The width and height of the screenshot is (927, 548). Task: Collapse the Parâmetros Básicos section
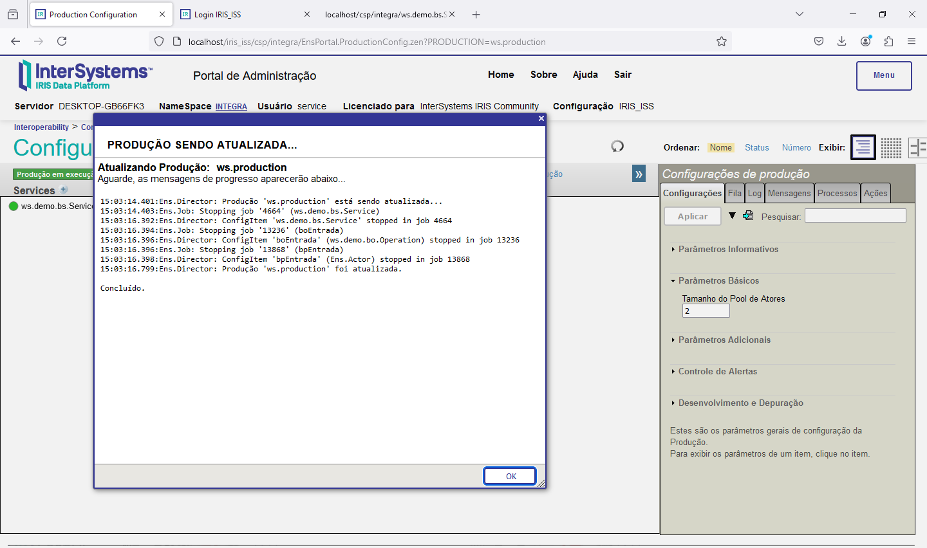click(x=718, y=280)
